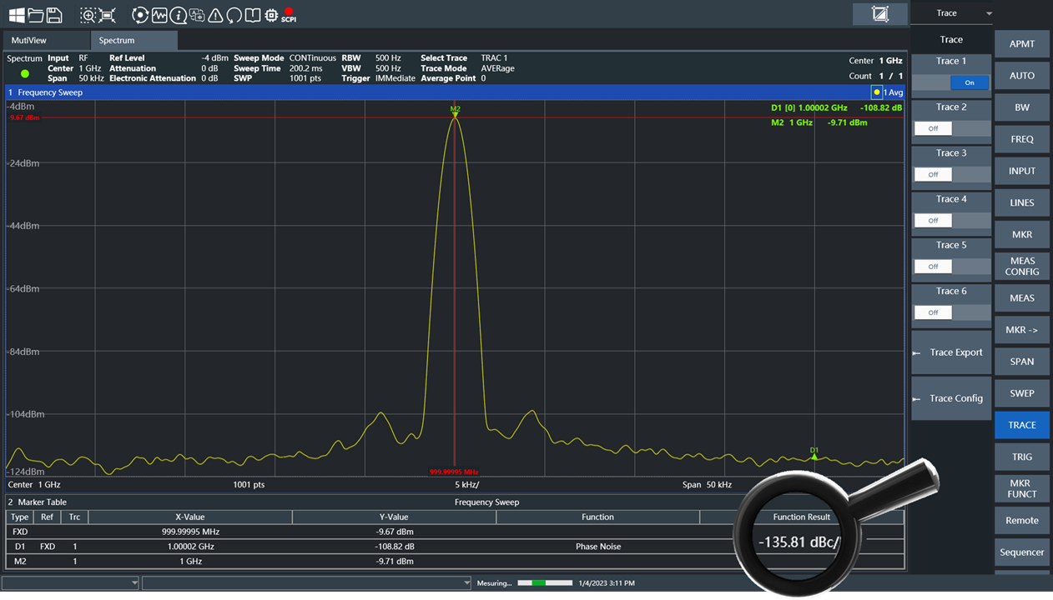Open Trace Config settings
The height and width of the screenshot is (600, 1053).
click(x=951, y=398)
